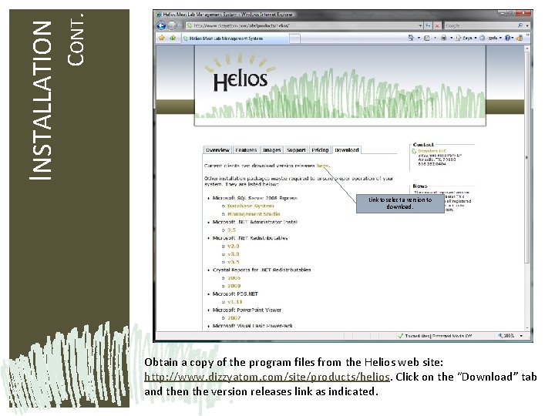Click the Dizzyatom, LLC contact link
The height and width of the screenshot is (416, 555).
[432, 151]
